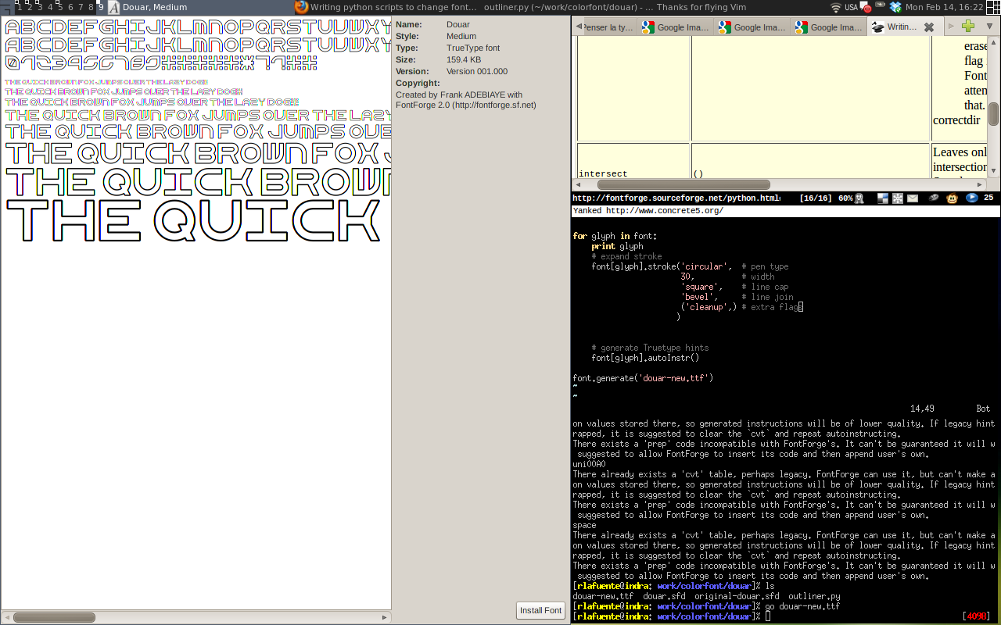Open the tab list dropdown arrow

coord(989,27)
